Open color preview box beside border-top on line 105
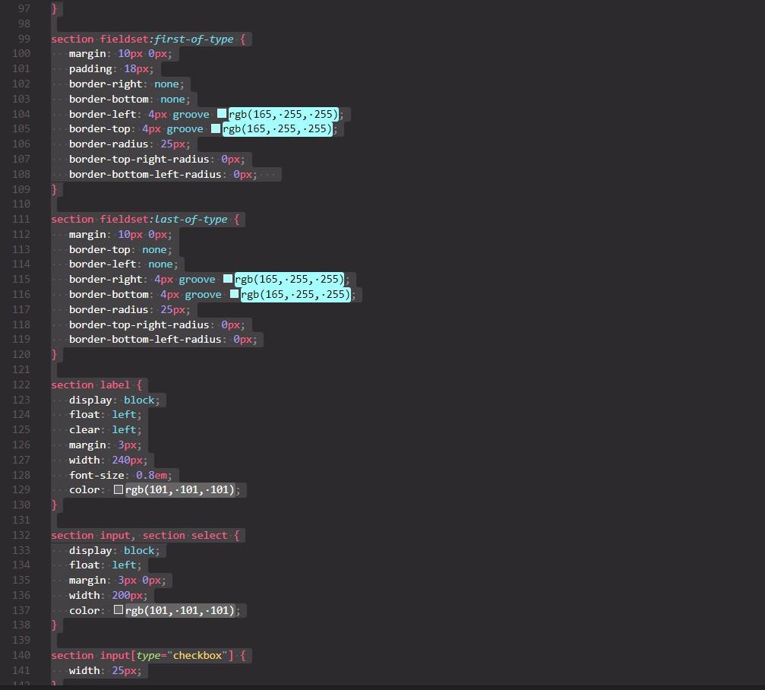 (x=217, y=128)
